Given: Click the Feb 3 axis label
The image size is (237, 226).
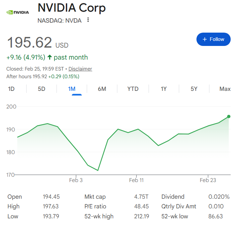Looking at the screenshot, I should click(x=76, y=180).
